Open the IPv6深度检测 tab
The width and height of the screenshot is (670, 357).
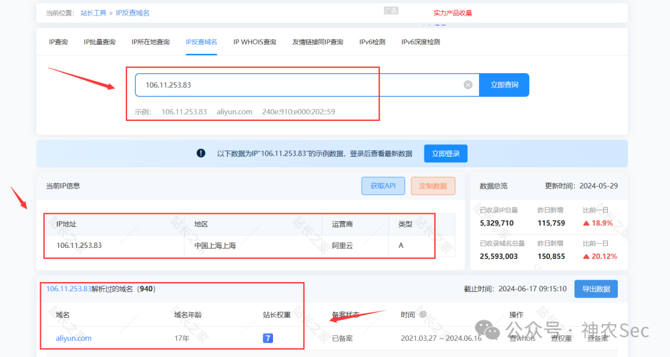click(x=421, y=42)
